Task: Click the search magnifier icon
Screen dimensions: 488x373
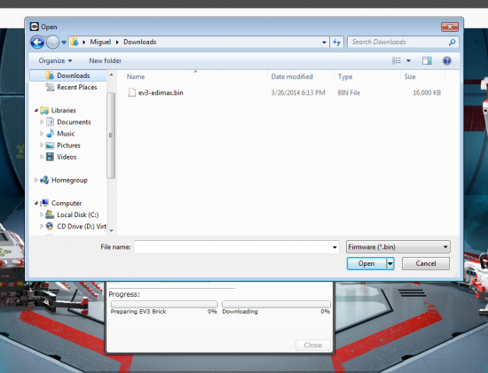Action: click(x=452, y=42)
